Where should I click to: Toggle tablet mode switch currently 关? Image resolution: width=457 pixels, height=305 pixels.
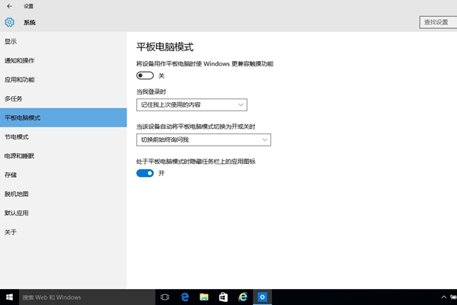(145, 75)
